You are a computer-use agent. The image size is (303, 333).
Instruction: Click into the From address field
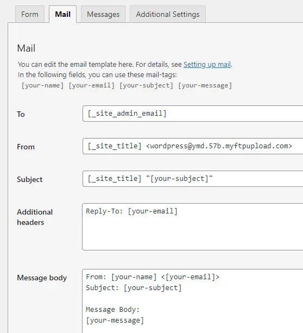pos(193,146)
